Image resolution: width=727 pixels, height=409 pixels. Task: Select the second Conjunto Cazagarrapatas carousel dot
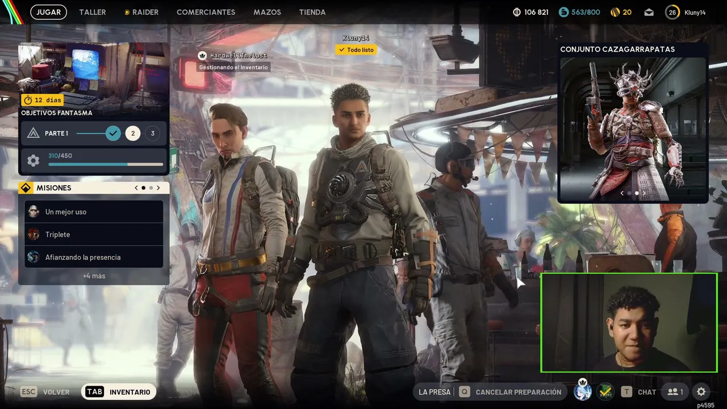point(636,193)
